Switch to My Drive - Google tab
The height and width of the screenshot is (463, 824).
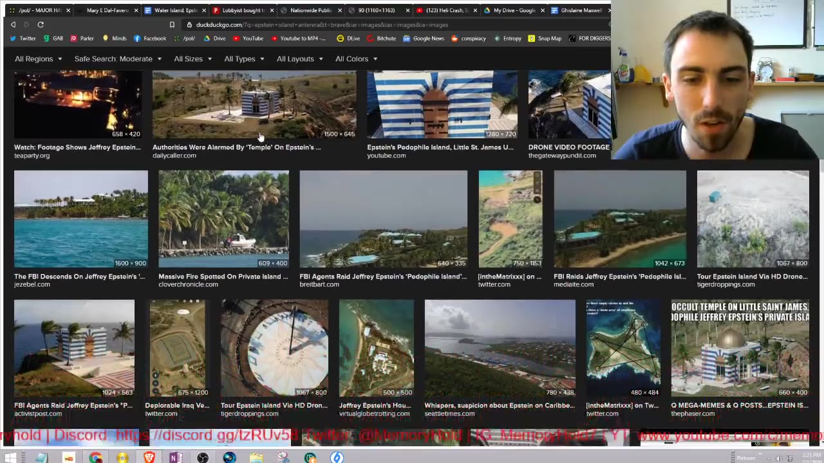click(514, 10)
